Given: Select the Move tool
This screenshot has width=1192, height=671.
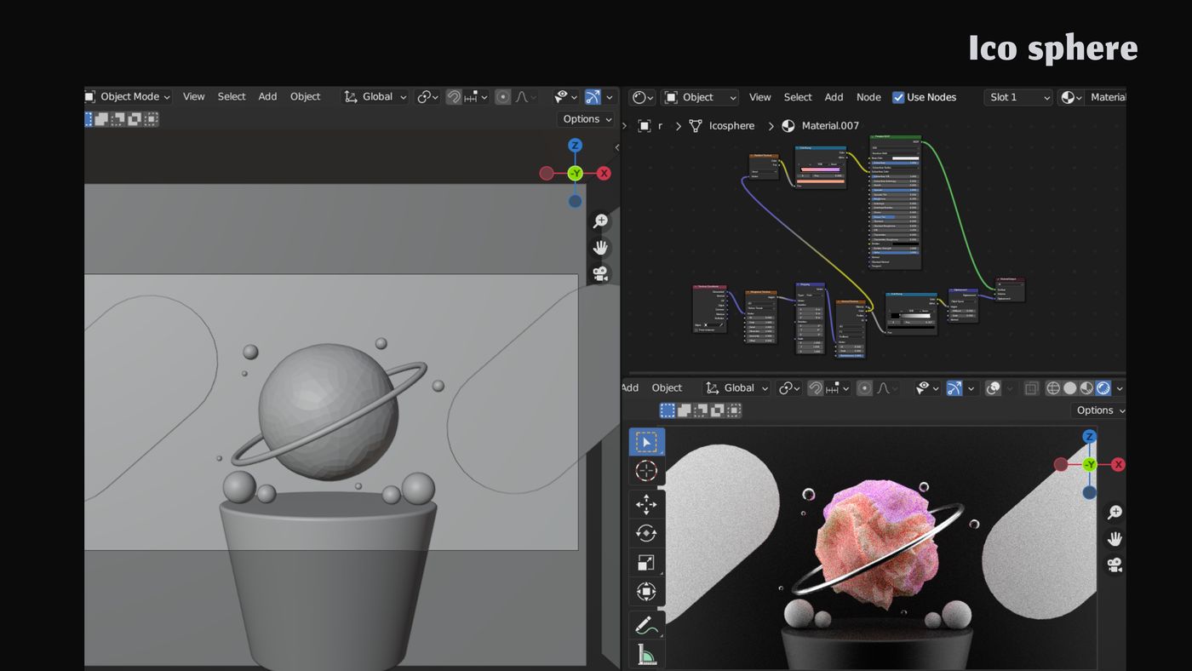Looking at the screenshot, I should click(646, 504).
